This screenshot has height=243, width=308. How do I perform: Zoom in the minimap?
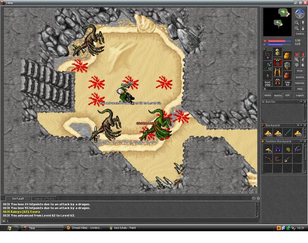pos(297,28)
